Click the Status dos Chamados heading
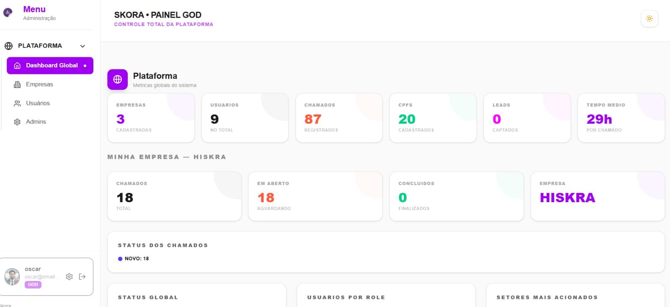Viewport: 670px width, 307px height. (x=163, y=245)
